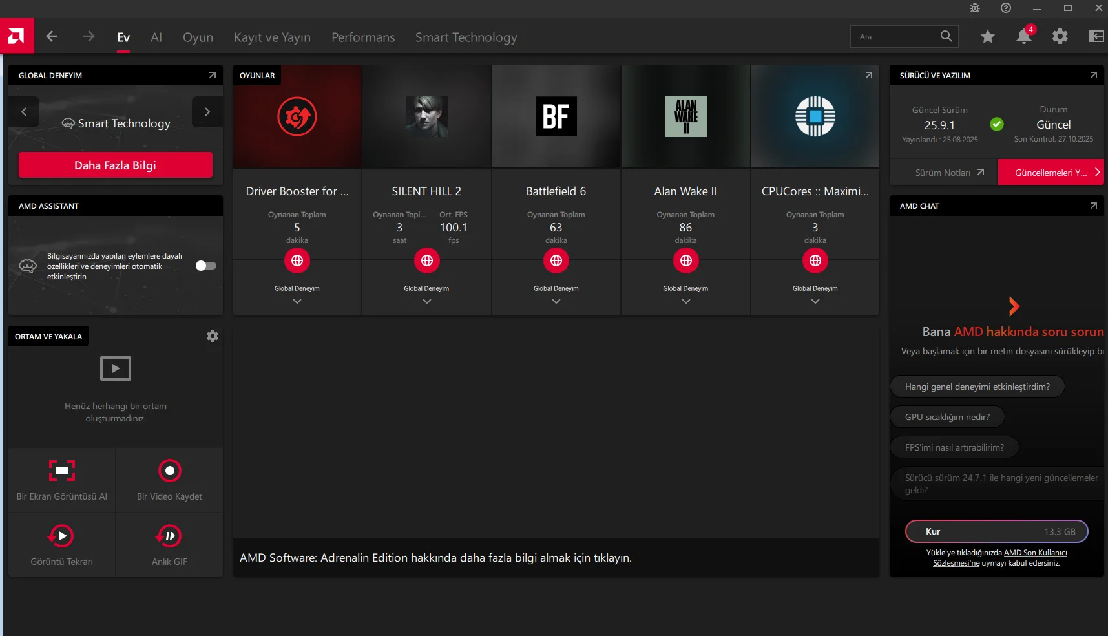Screen dimensions: 1108x636
Task: Open the favorites star icon
Action: (x=988, y=37)
